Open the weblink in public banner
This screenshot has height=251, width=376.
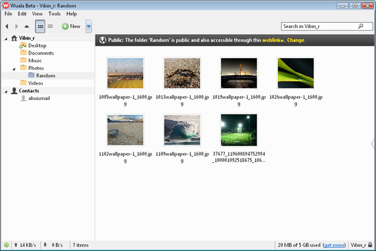[273, 40]
